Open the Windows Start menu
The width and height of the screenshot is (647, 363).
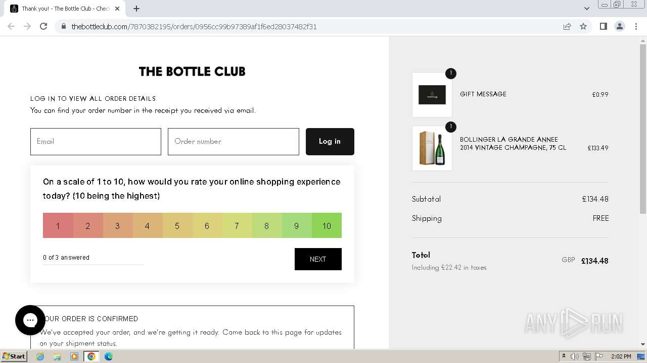[14, 356]
